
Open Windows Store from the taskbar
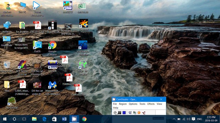click(x=54, y=119)
